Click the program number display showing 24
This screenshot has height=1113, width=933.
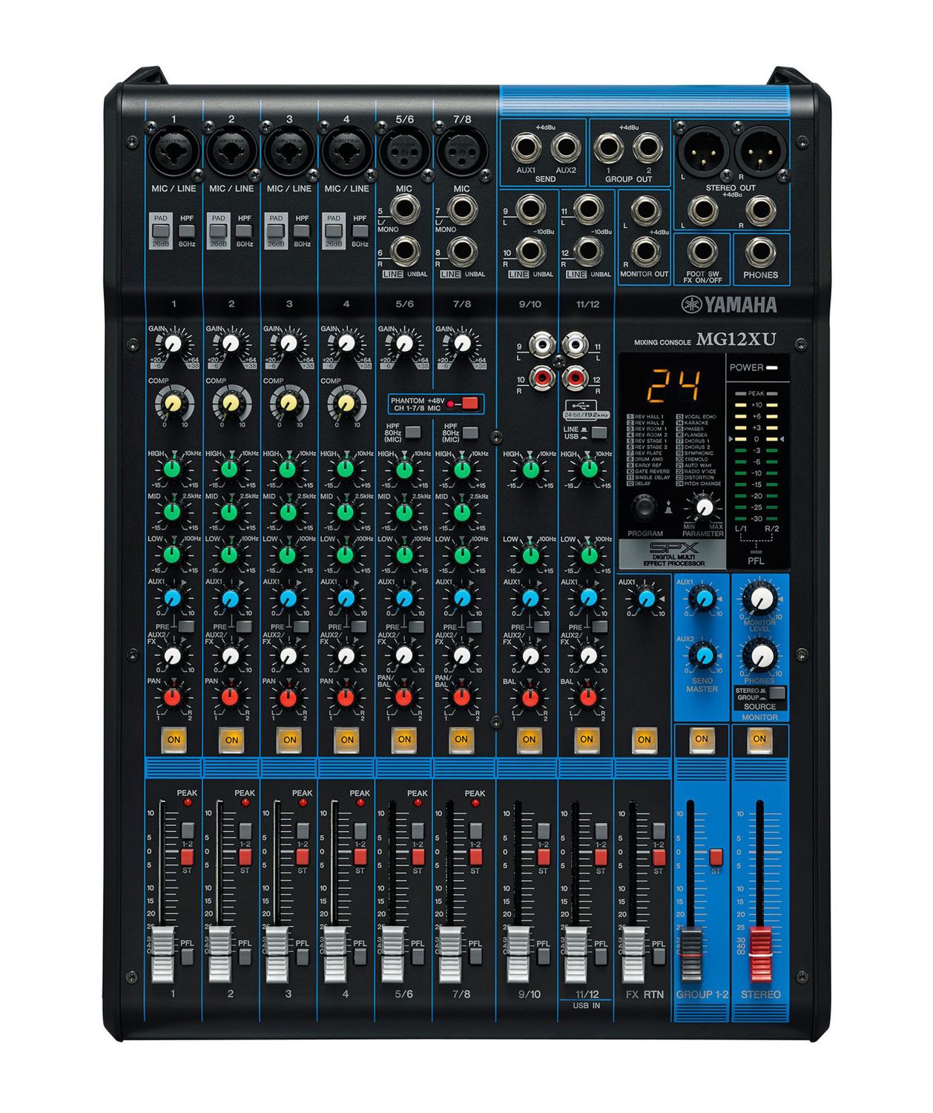tap(673, 385)
